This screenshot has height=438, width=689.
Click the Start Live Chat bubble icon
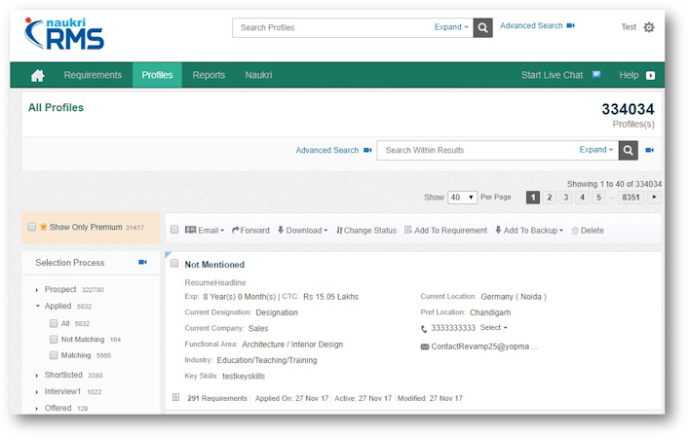click(x=596, y=75)
